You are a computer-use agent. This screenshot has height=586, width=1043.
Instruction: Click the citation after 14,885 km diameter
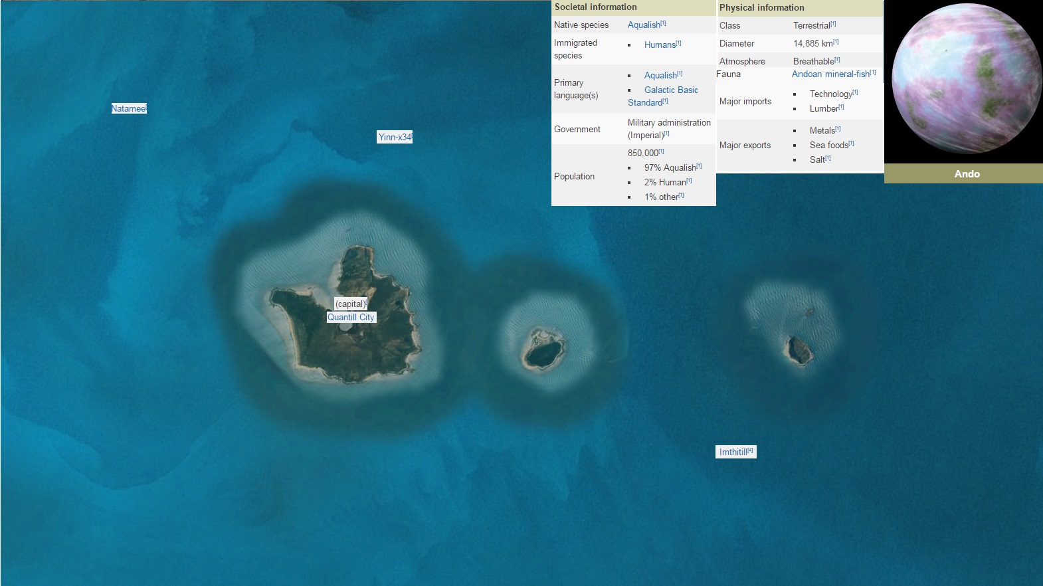[836, 42]
